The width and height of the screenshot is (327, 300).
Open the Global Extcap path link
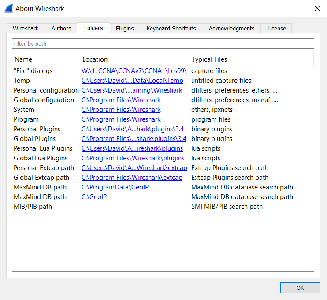pos(132,178)
